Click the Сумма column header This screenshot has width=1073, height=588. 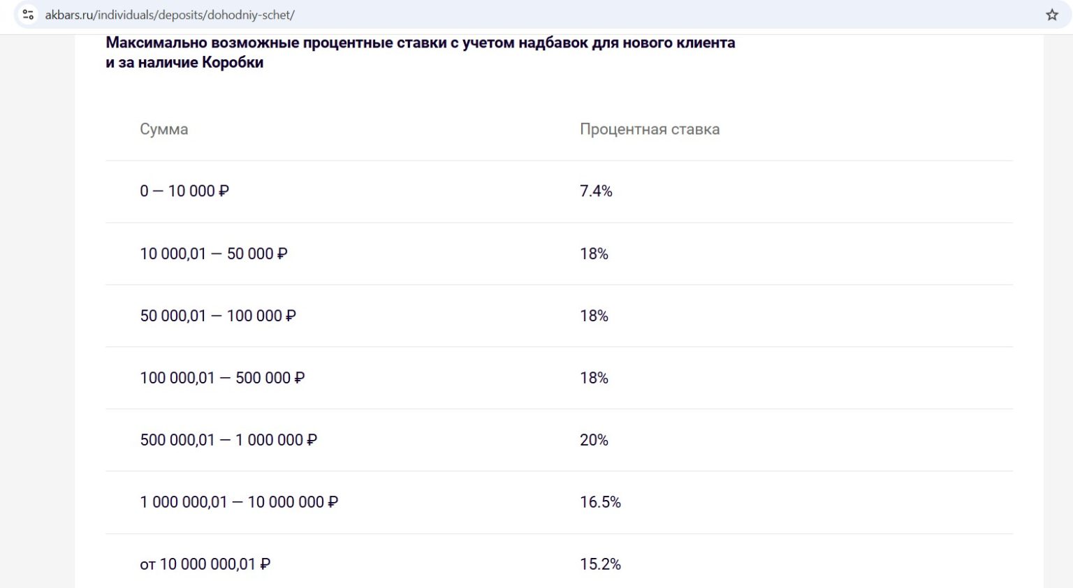(x=163, y=129)
